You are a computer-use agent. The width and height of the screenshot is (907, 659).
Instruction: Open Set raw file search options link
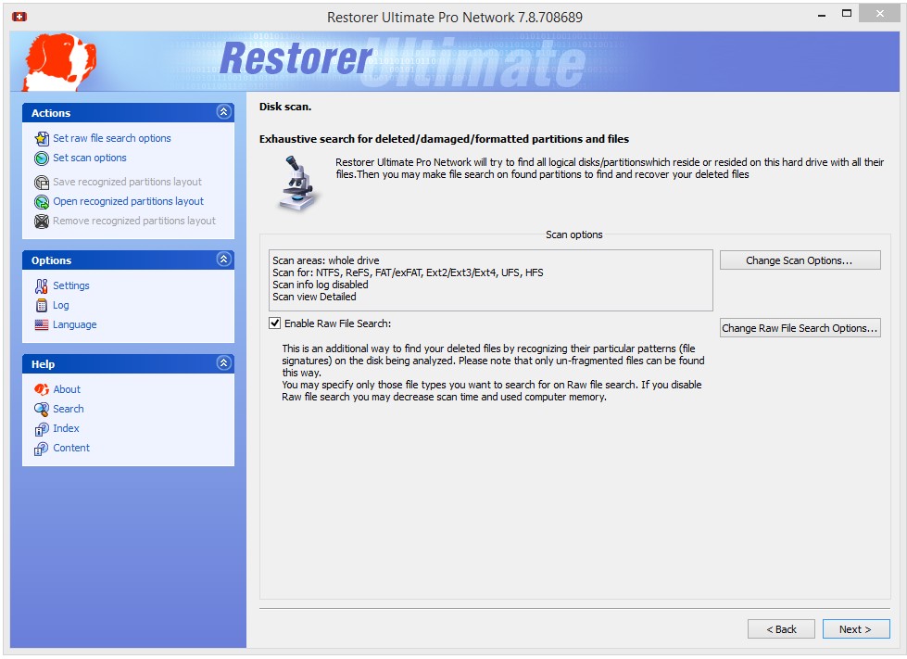(x=112, y=138)
